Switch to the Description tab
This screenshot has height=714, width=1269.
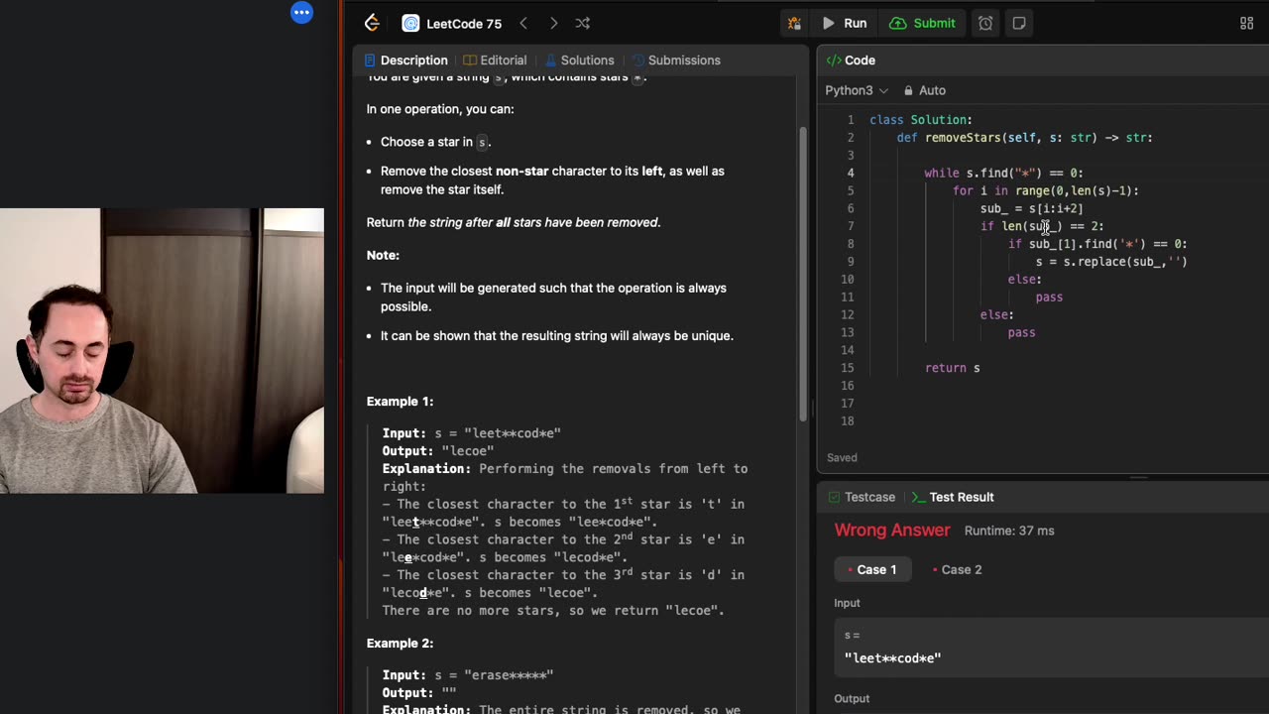(x=405, y=60)
